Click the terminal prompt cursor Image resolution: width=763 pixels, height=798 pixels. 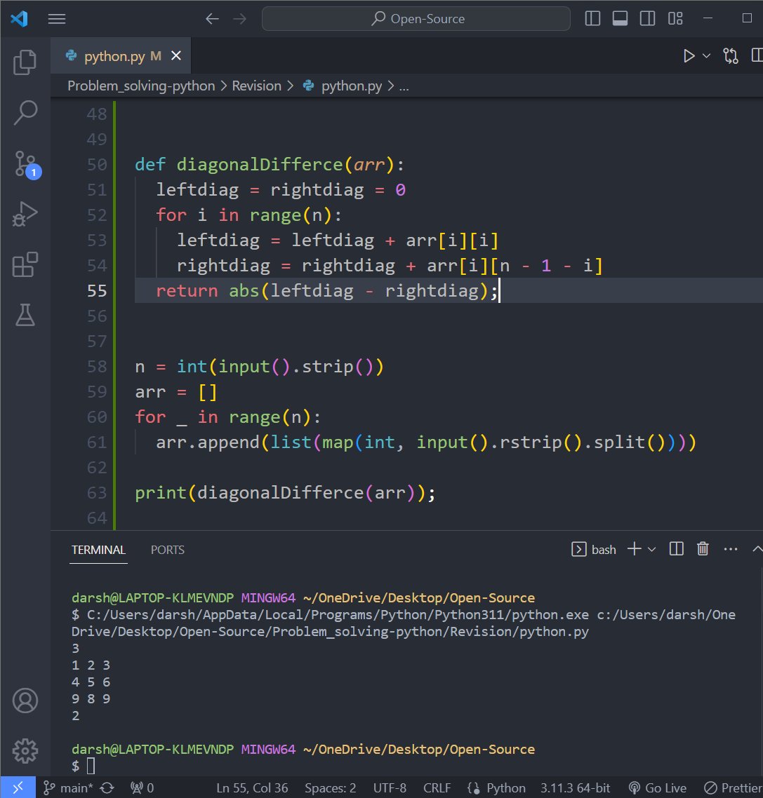(91, 766)
